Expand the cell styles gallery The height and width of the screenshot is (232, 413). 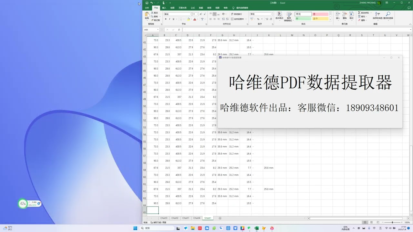tap(330, 20)
